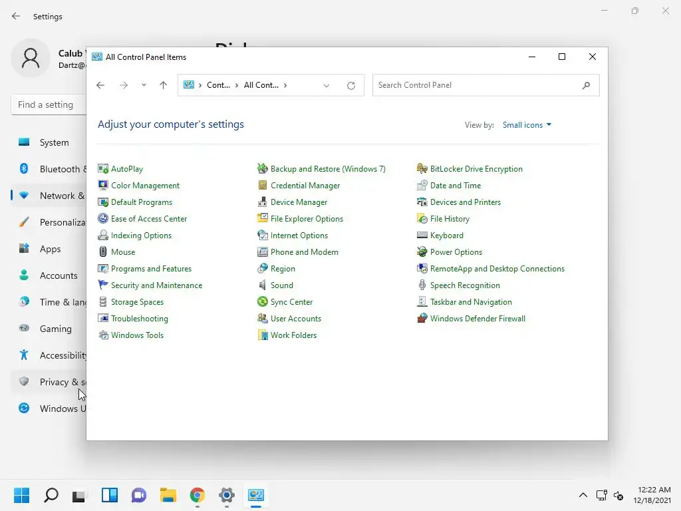The image size is (681, 511).
Task: Refresh the Control Panel view
Action: coord(351,86)
